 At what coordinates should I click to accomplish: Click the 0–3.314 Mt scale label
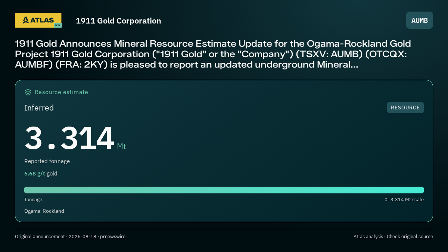tap(404, 200)
